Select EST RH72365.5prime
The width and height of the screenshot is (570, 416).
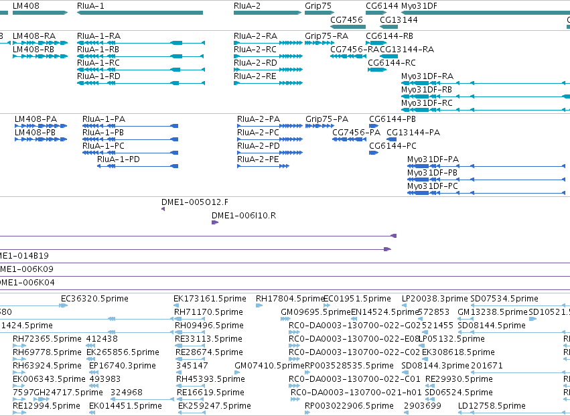pyautogui.click(x=19, y=346)
